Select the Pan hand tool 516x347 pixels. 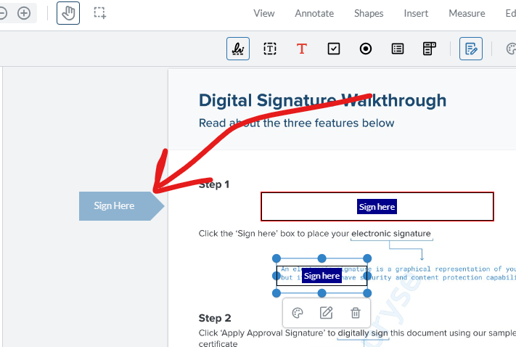pyautogui.click(x=68, y=13)
